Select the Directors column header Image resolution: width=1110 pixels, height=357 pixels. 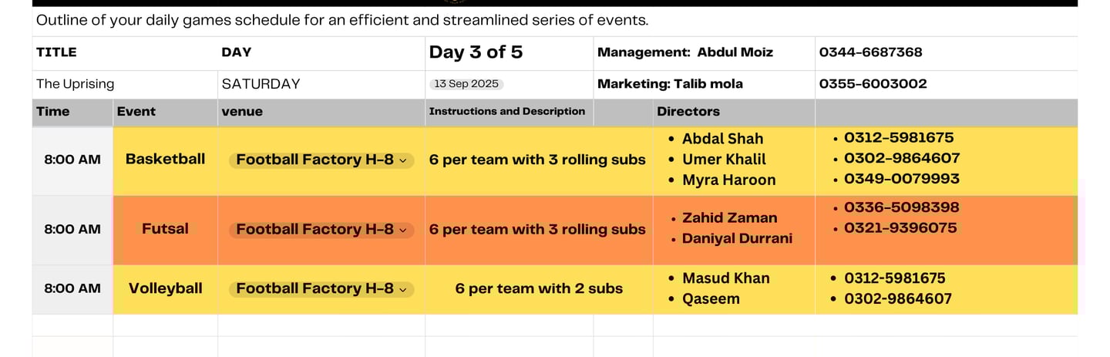734,112
